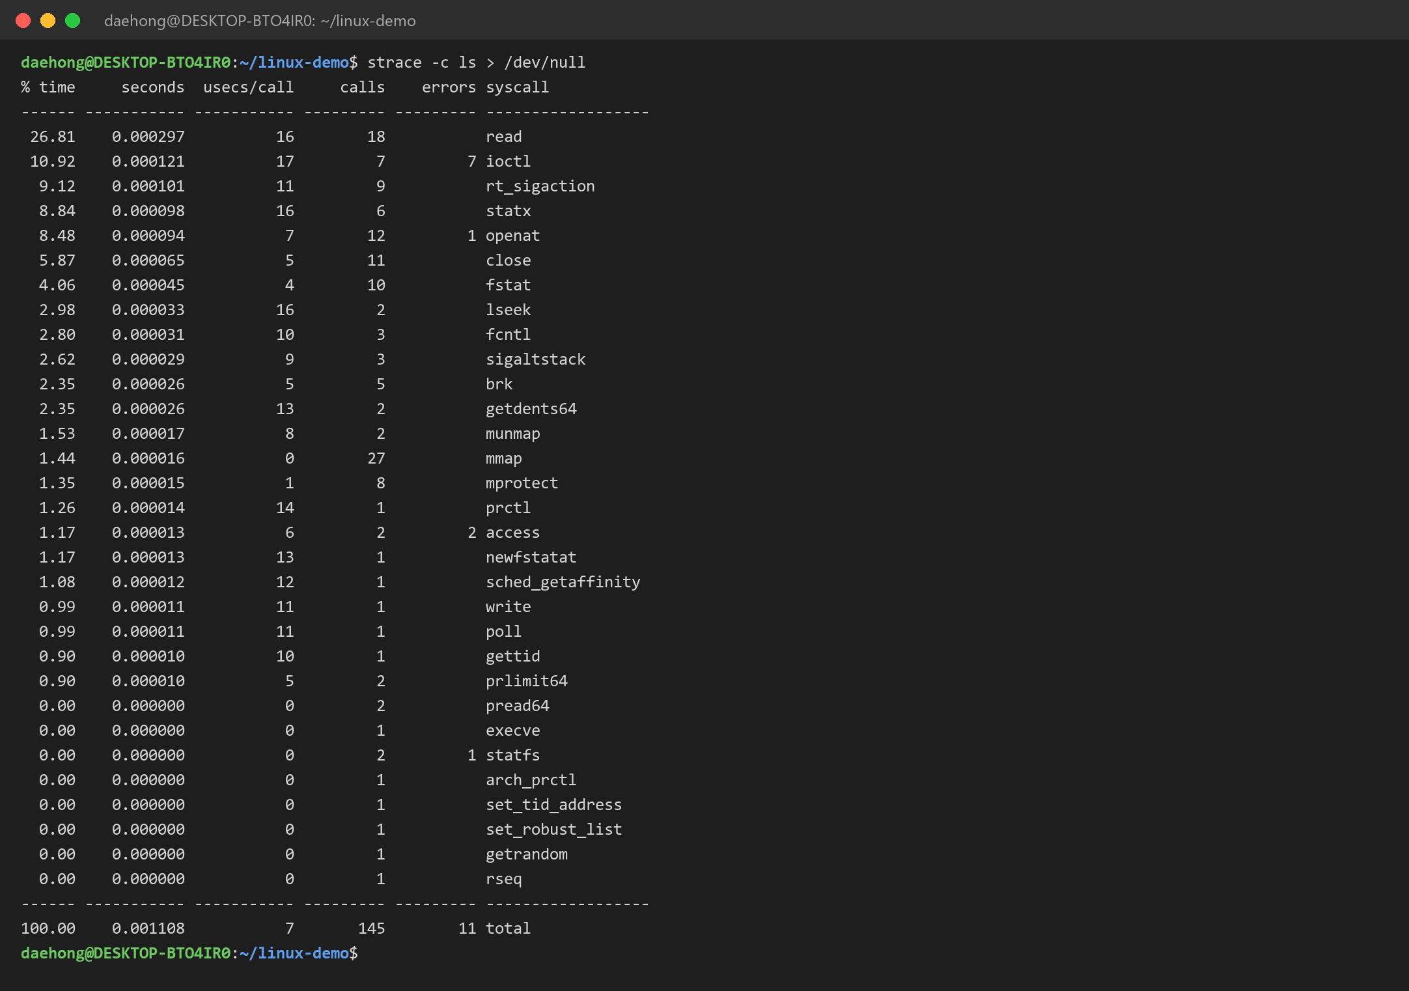This screenshot has height=991, width=1409.
Task: Click the 'getrandom' syscall name
Action: 527,854
